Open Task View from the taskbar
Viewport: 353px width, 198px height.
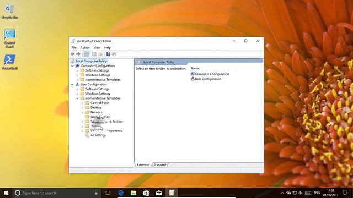[x=108, y=193]
